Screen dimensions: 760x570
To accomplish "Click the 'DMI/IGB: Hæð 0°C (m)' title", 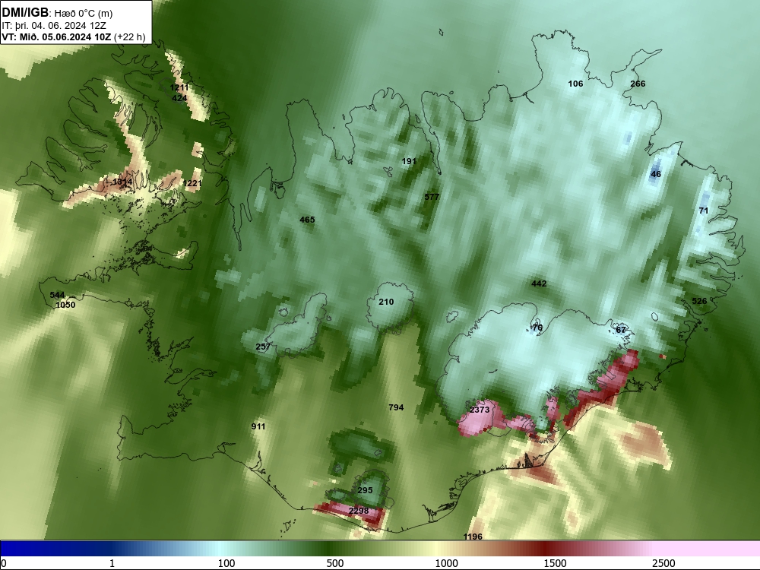I will (x=58, y=13).
